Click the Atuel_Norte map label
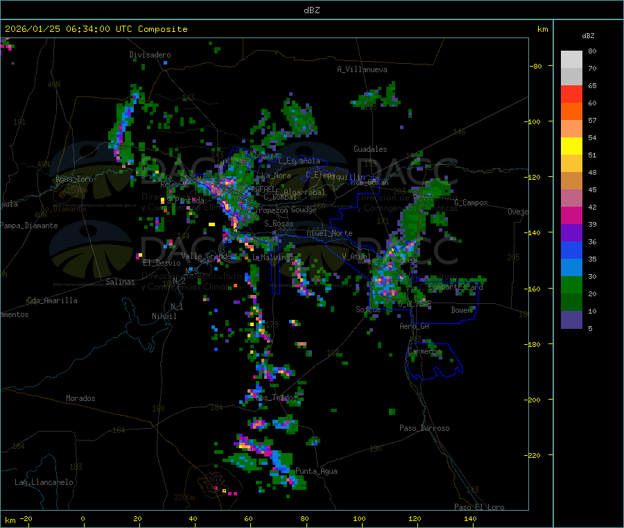This screenshot has height=528, width=624. [329, 233]
